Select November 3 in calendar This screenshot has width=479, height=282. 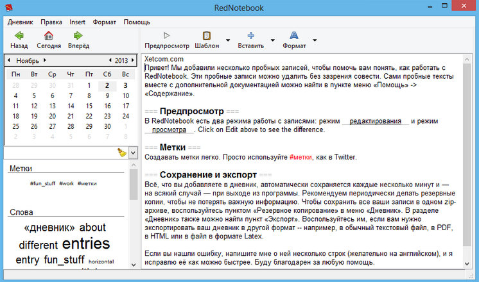(126, 85)
